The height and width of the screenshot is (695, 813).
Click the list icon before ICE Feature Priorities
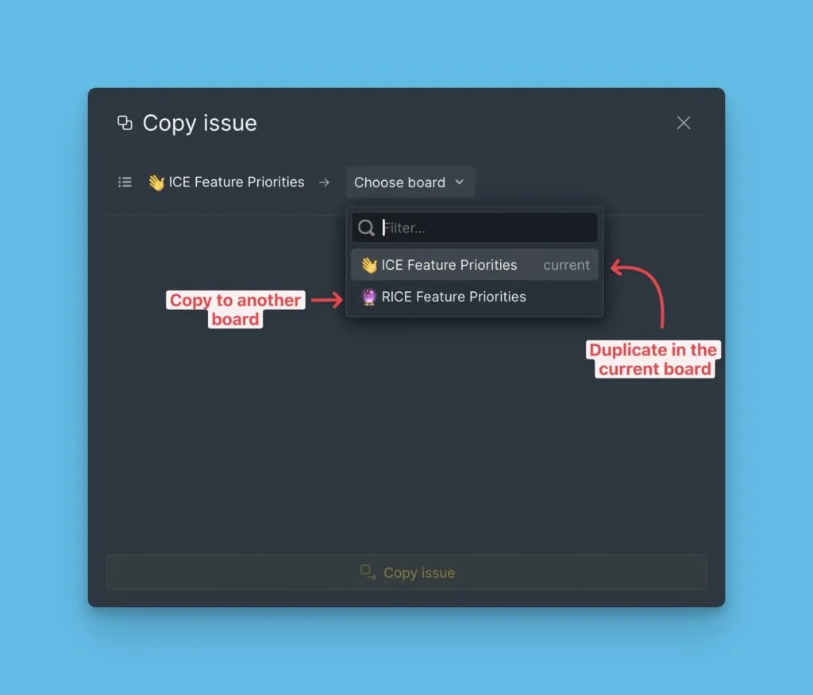(x=125, y=182)
